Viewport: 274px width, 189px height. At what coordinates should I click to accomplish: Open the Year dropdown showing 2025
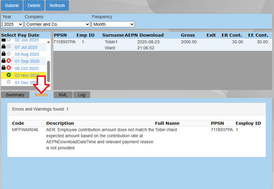click(13, 24)
